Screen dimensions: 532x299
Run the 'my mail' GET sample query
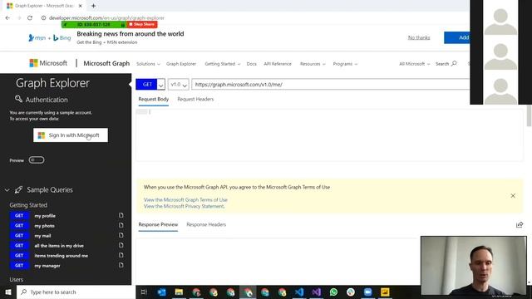click(19, 236)
